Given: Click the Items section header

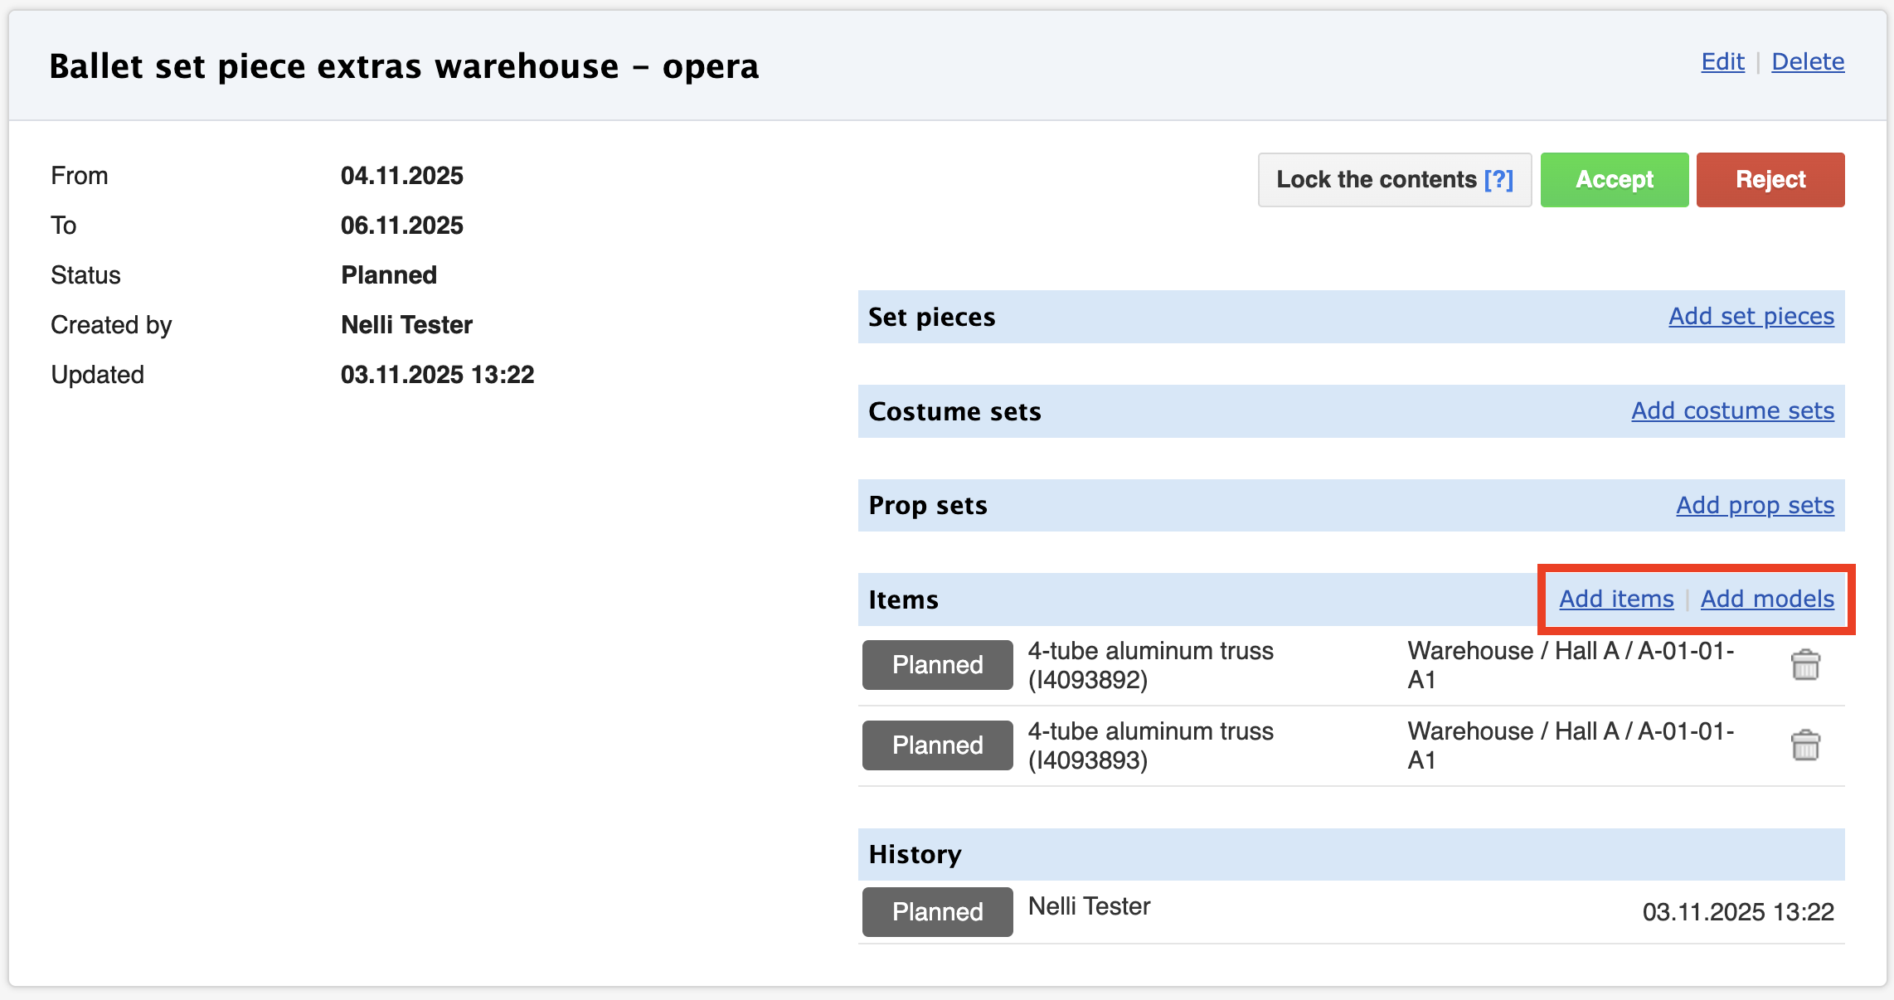Looking at the screenshot, I should point(903,600).
